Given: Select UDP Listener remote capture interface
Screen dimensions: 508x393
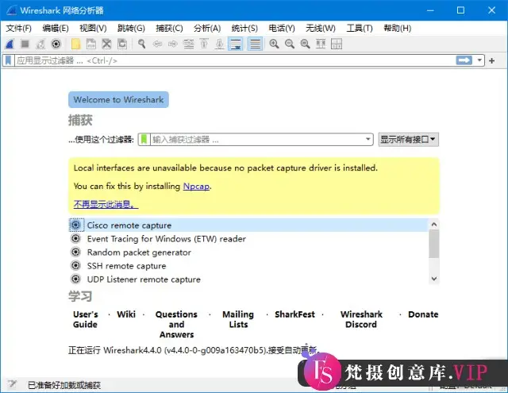Looking at the screenshot, I should [x=248, y=279].
